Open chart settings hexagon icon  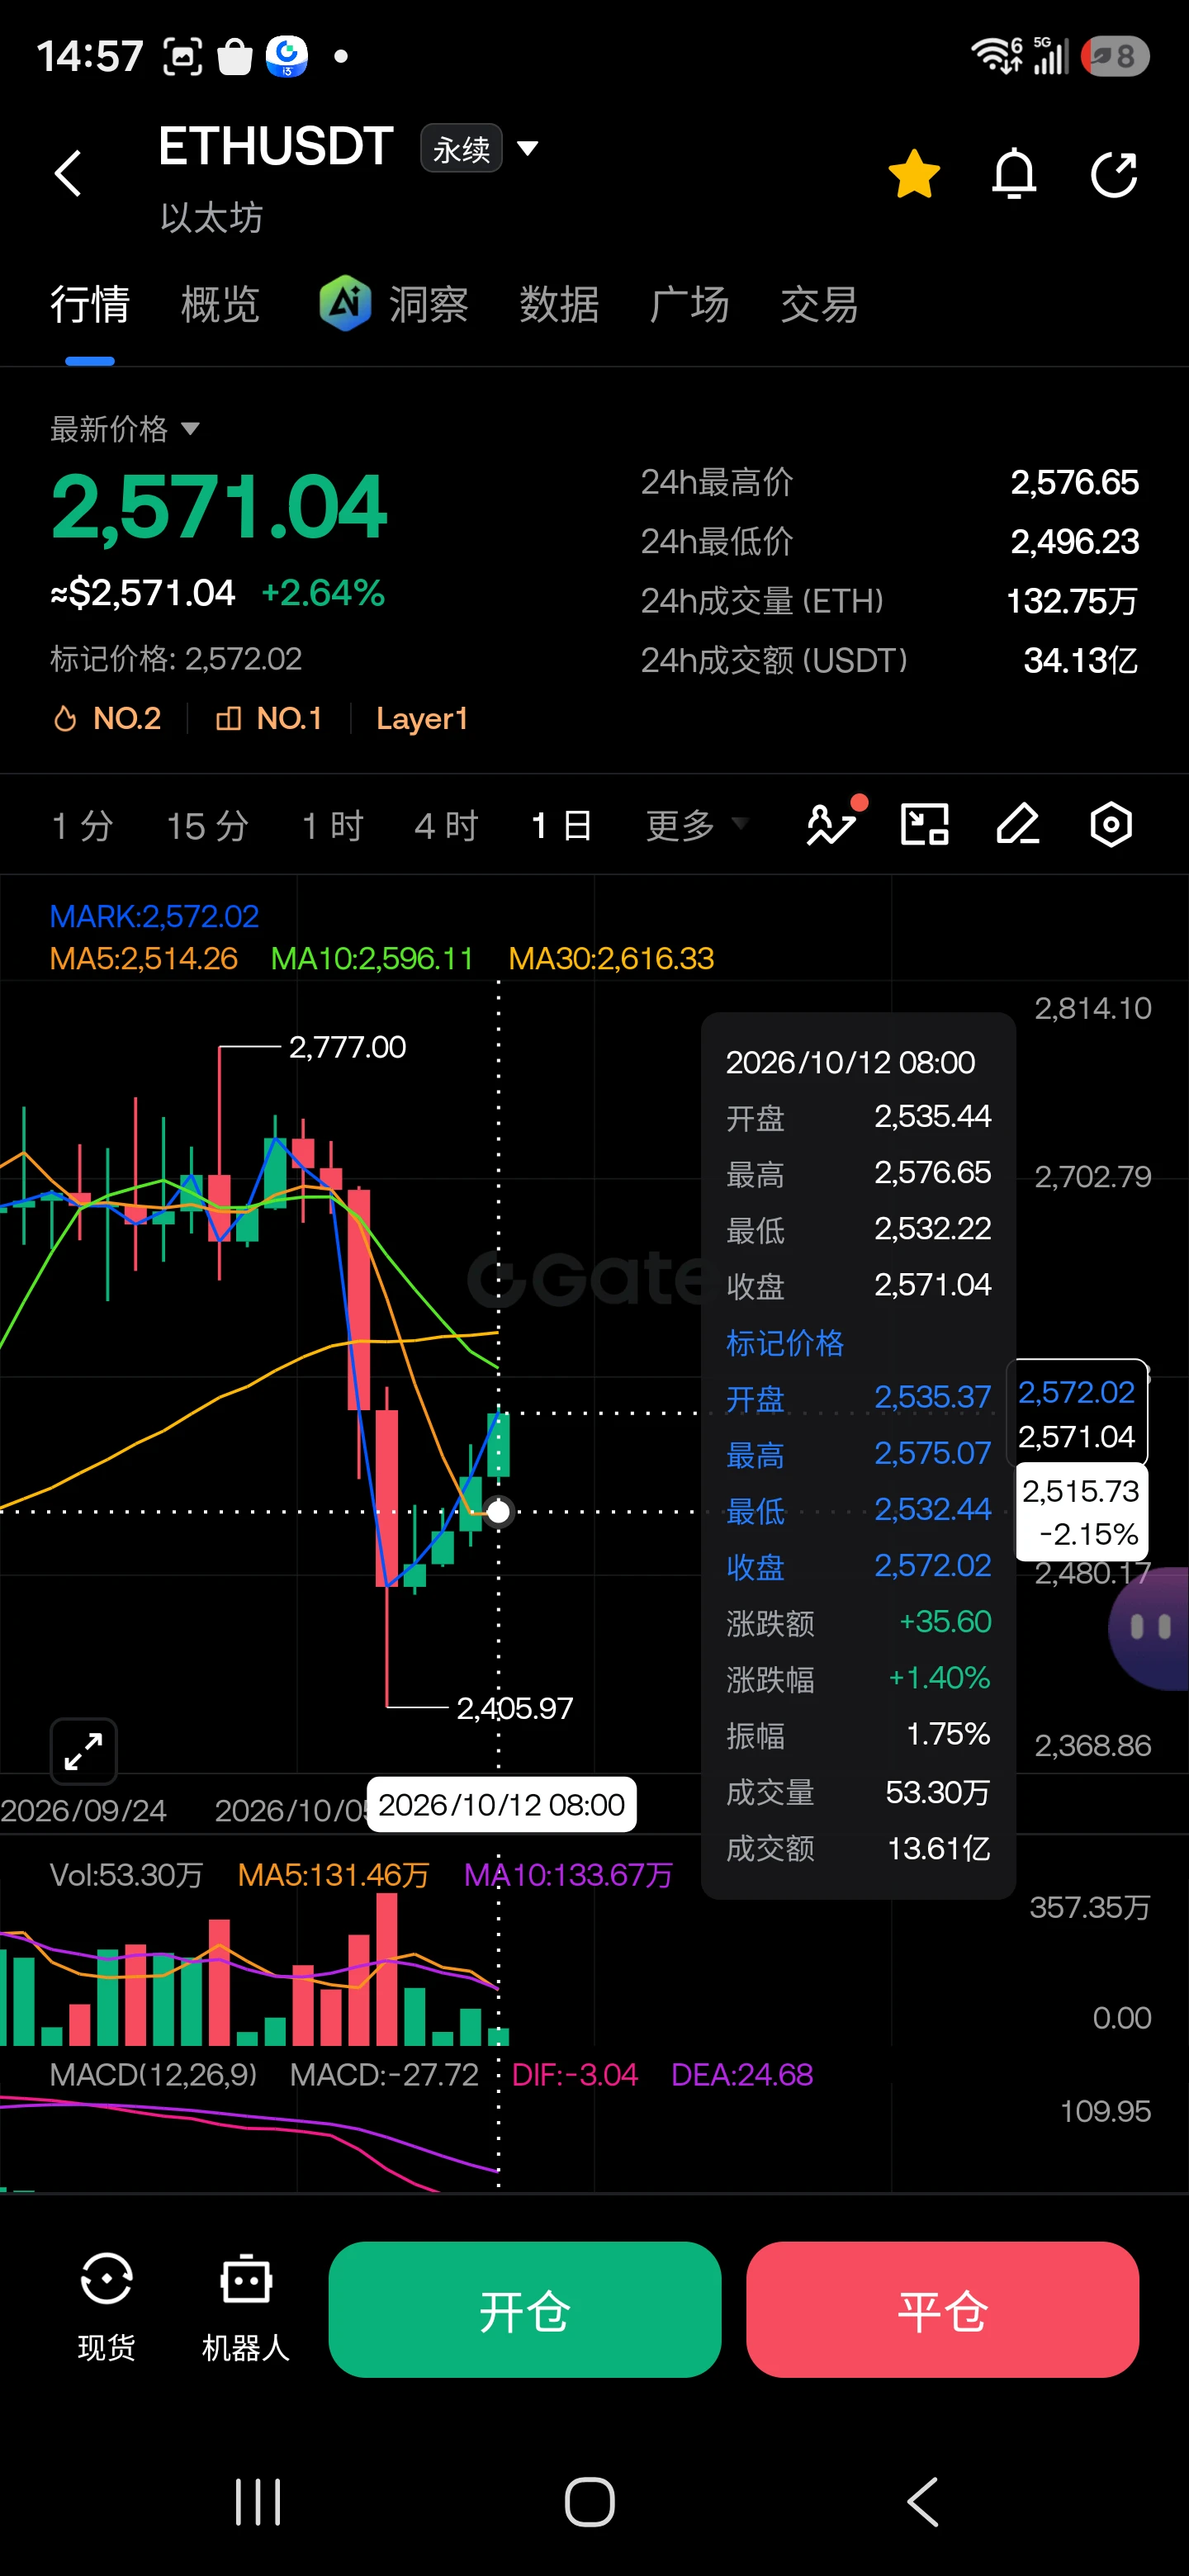1111,825
